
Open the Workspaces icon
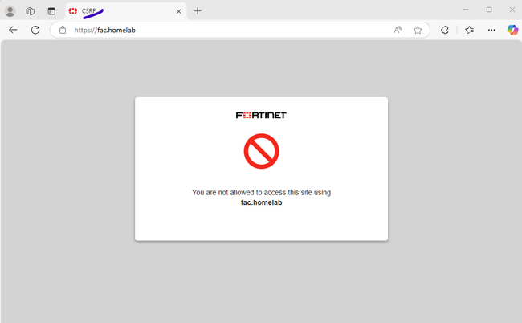[x=31, y=11]
